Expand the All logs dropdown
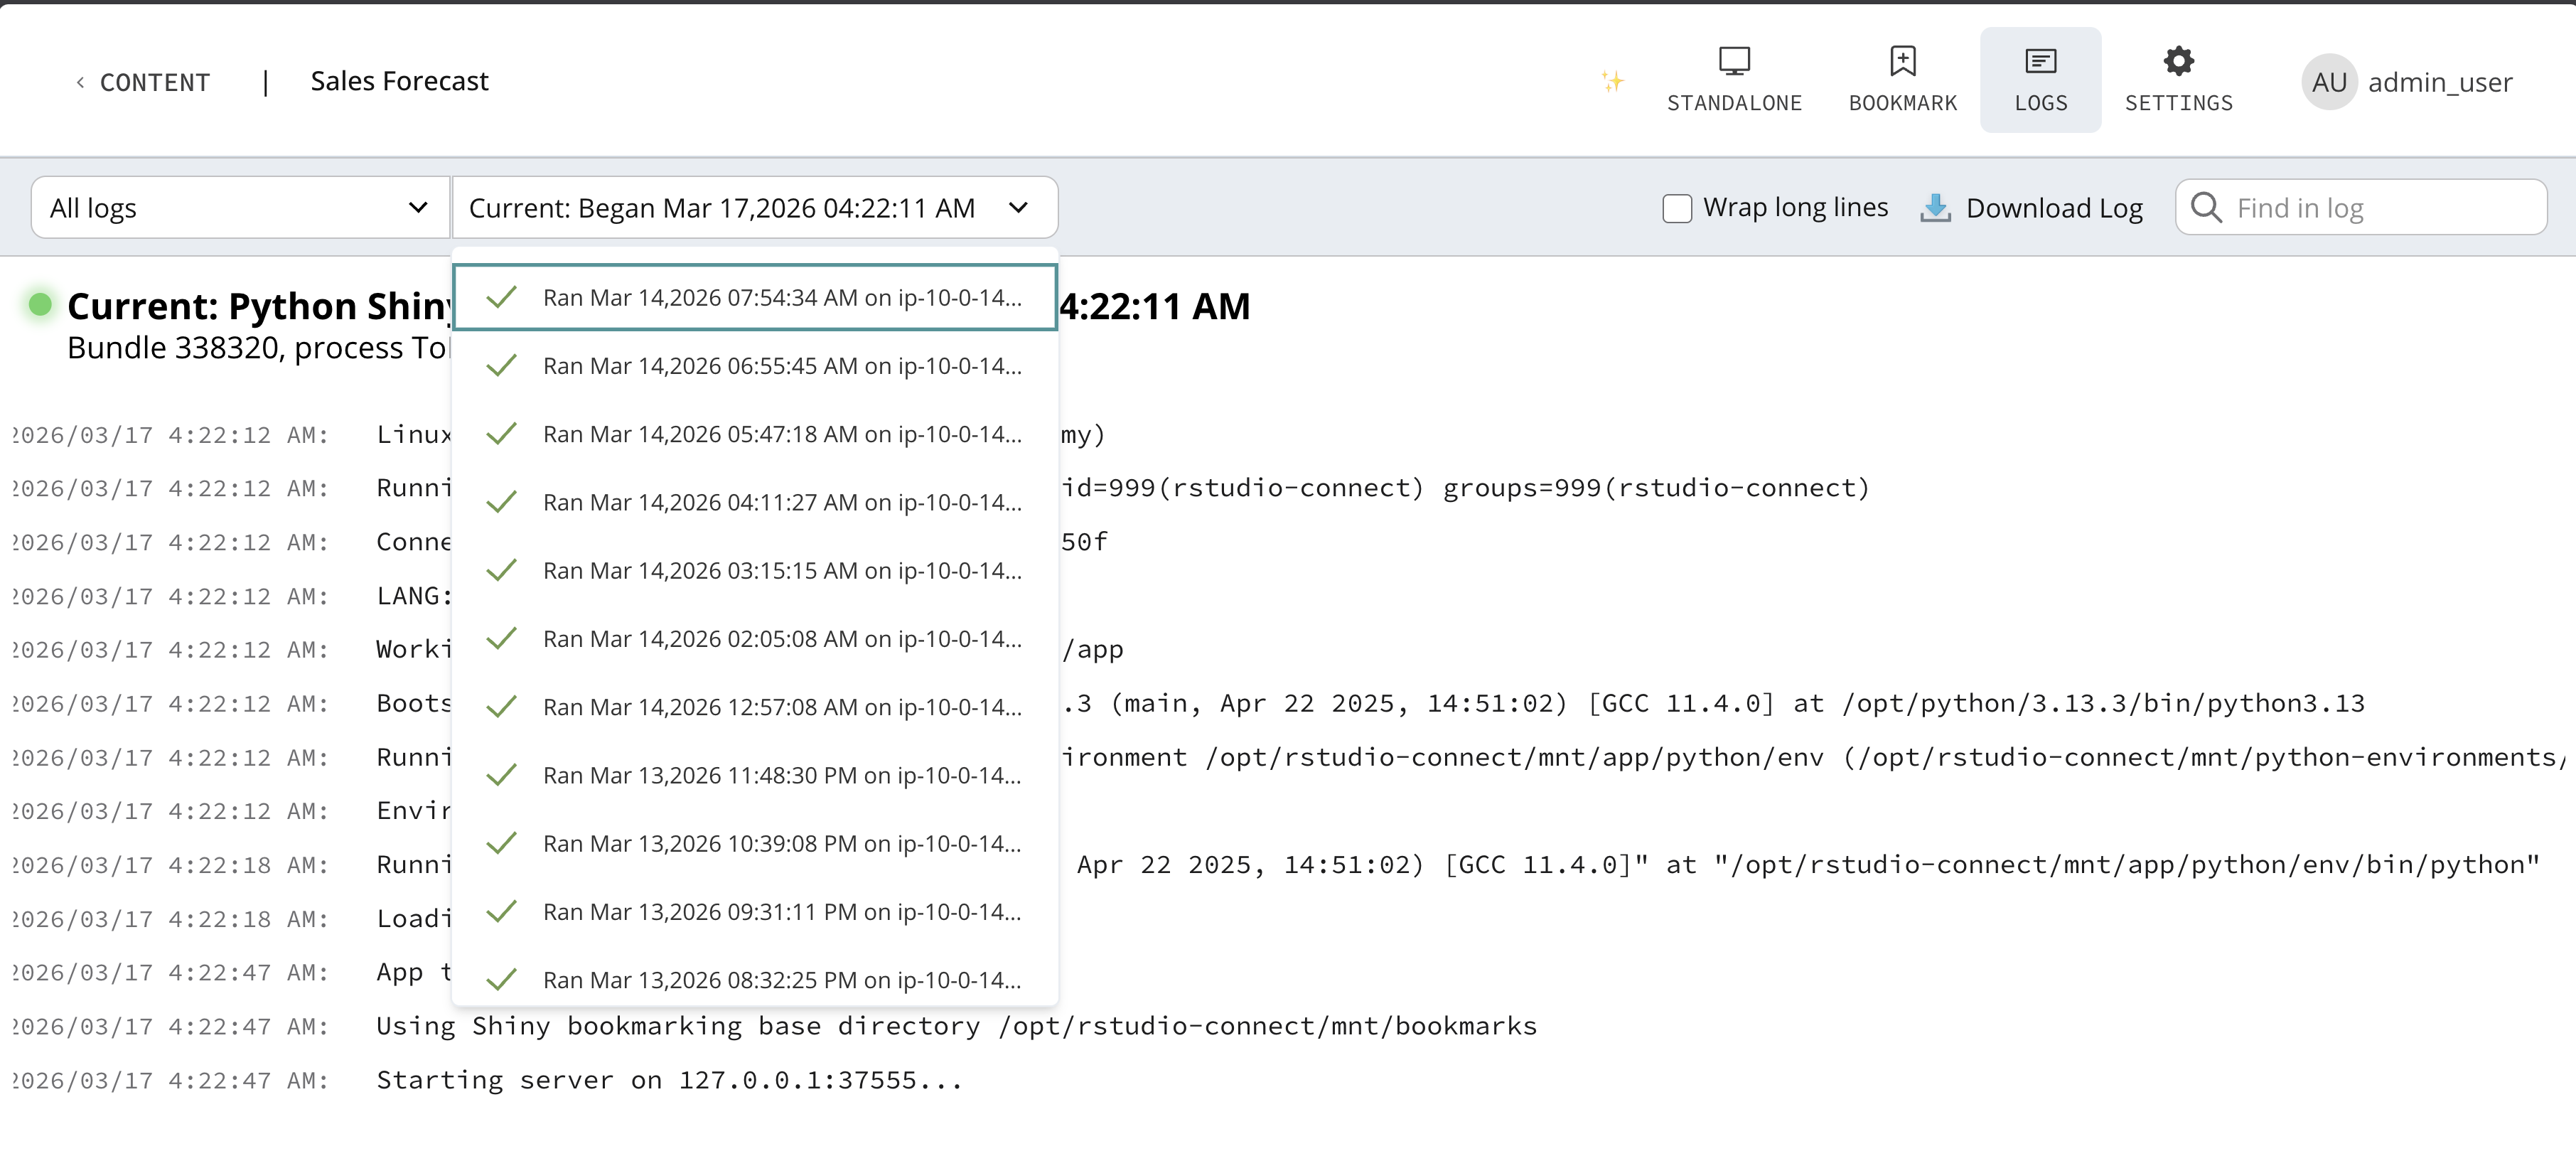2576x1156 pixels. 240,208
